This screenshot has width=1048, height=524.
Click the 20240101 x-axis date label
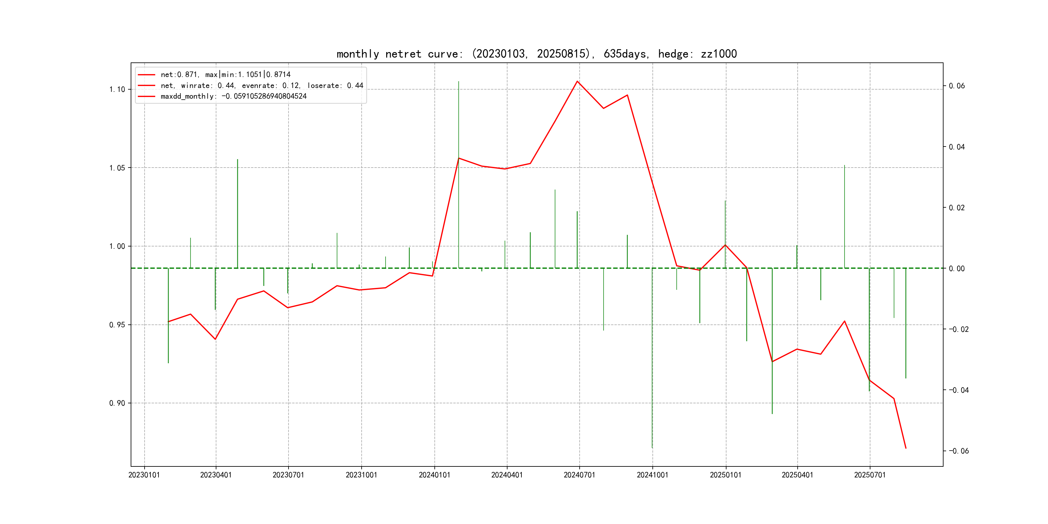pos(434,475)
